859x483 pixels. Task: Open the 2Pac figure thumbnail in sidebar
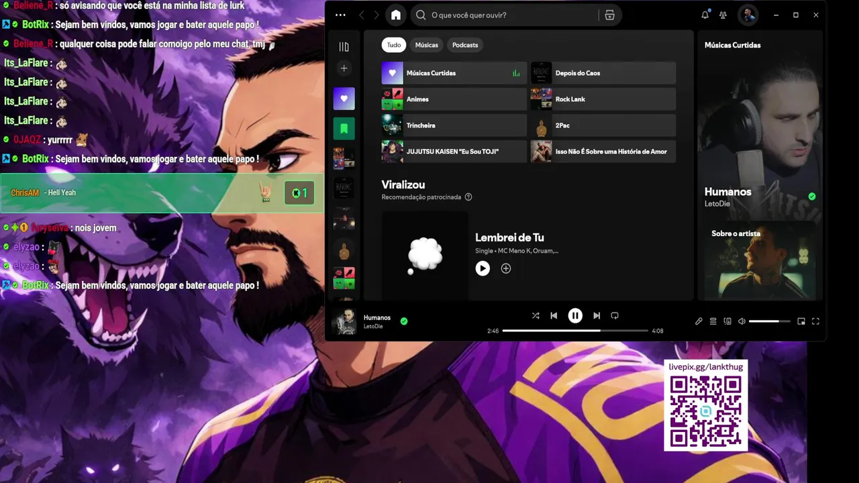[x=344, y=252]
